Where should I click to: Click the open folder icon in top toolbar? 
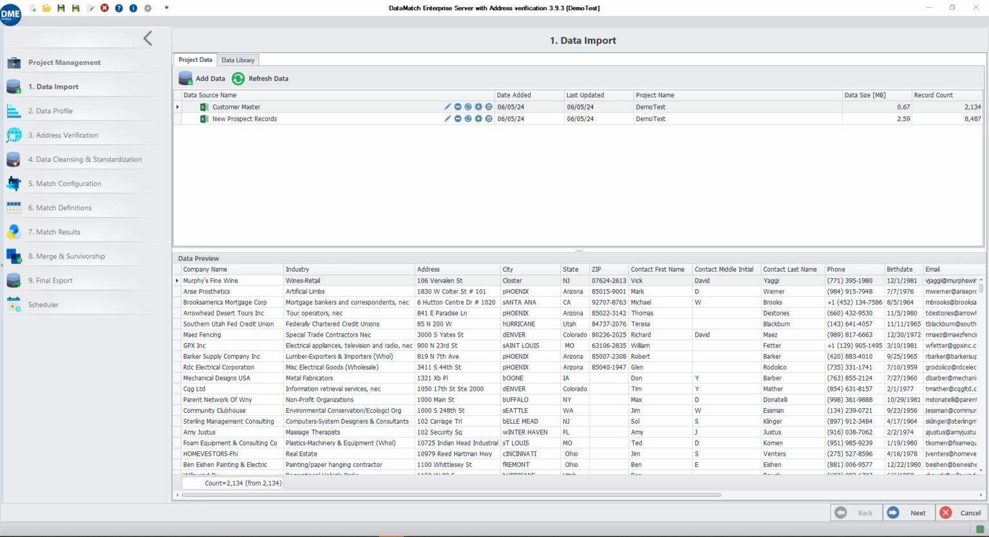tap(46, 8)
